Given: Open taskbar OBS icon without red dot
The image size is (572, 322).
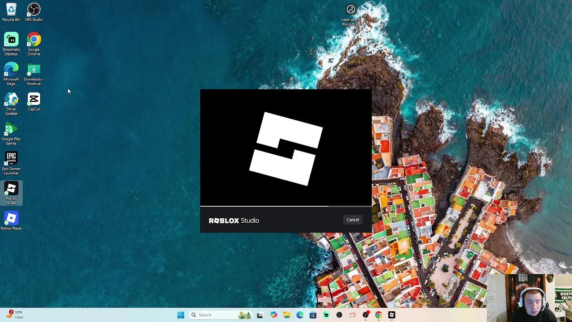Looking at the screenshot, I should click(339, 315).
